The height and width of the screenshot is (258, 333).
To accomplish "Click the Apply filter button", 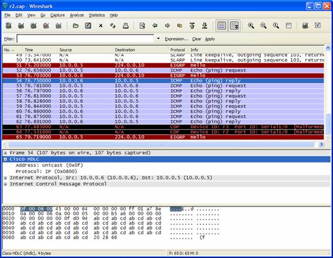I will pos(210,39).
